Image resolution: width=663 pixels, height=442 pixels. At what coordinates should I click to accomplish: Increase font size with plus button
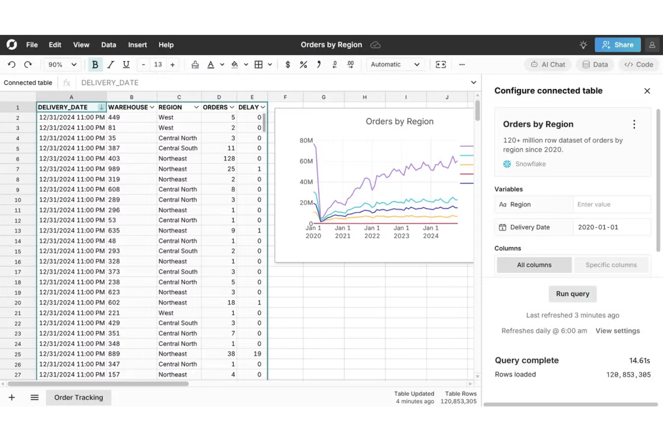(x=172, y=64)
